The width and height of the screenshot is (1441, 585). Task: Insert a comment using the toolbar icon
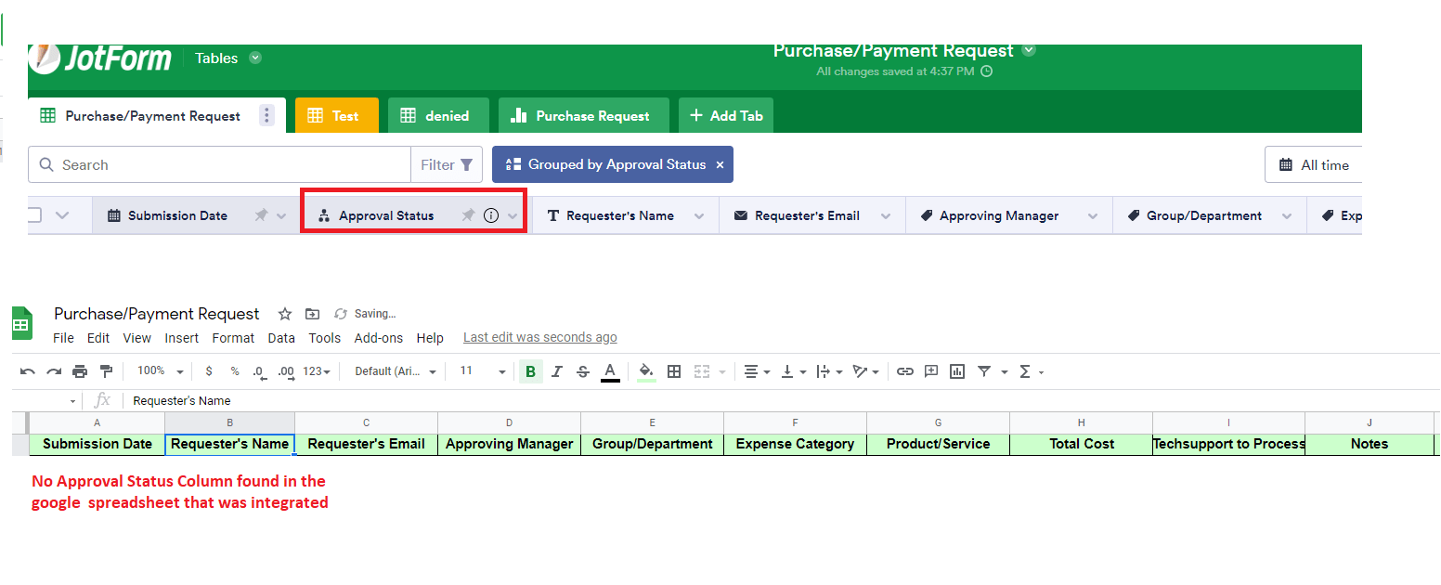[931, 371]
